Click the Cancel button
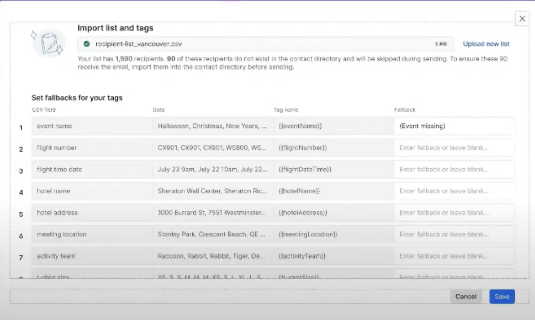 466,296
